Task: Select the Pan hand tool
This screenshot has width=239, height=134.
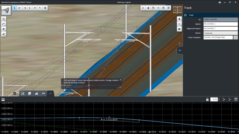Action: (x=148, y=7)
